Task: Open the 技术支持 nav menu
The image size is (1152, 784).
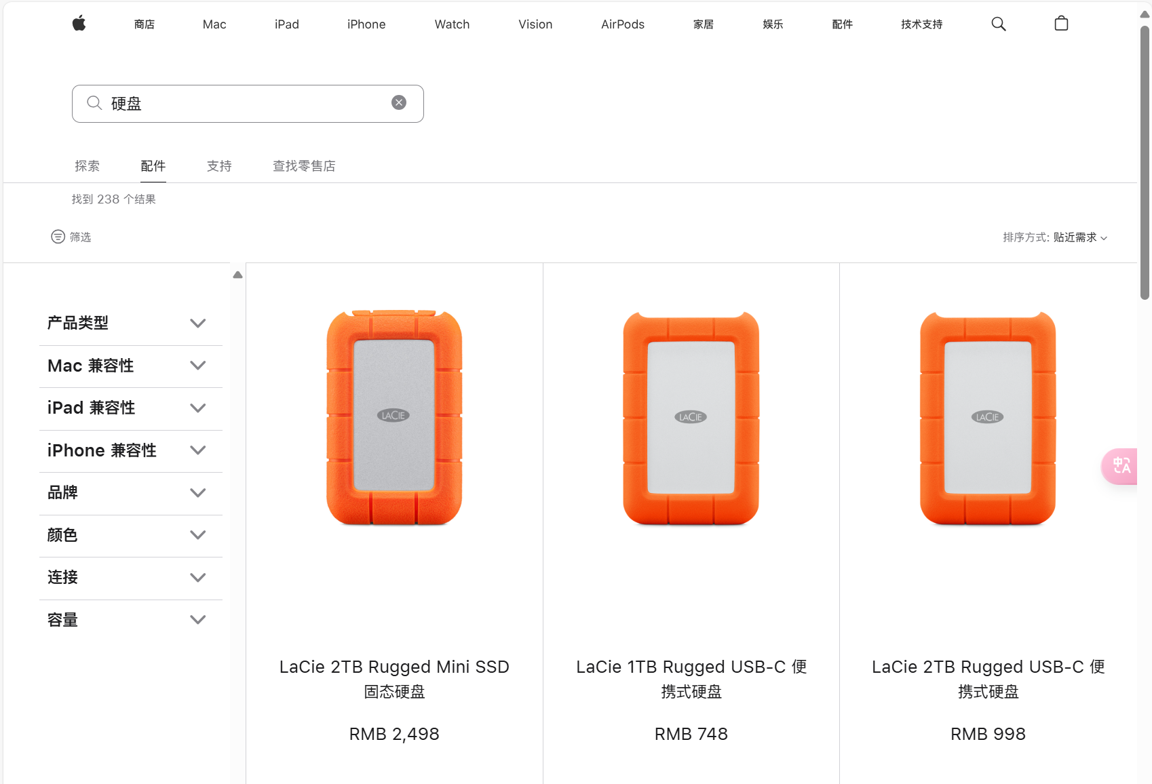Action: point(921,24)
